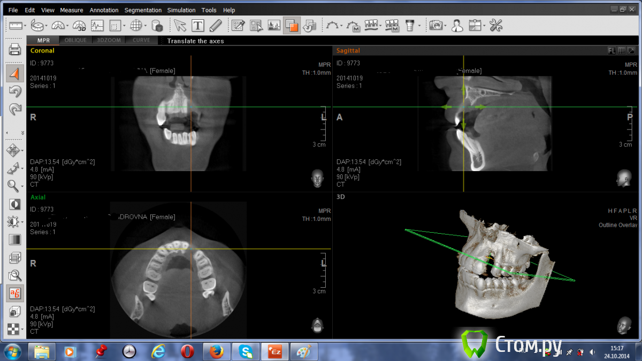642x361 pixels.
Task: Click the pencil drawing tool
Action: [x=215, y=25]
